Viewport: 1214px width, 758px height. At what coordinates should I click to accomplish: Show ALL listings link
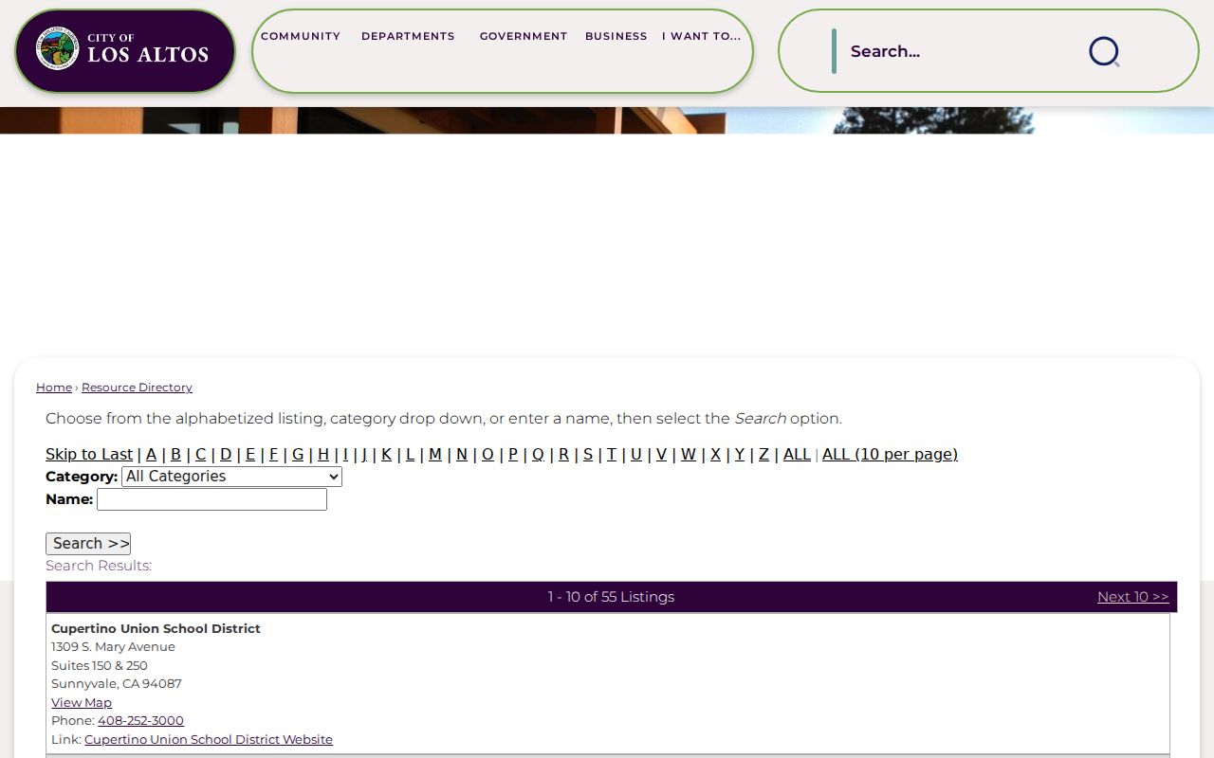(797, 455)
